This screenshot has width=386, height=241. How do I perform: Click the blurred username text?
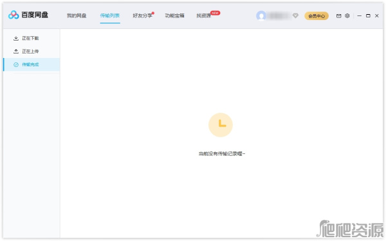[279, 15]
